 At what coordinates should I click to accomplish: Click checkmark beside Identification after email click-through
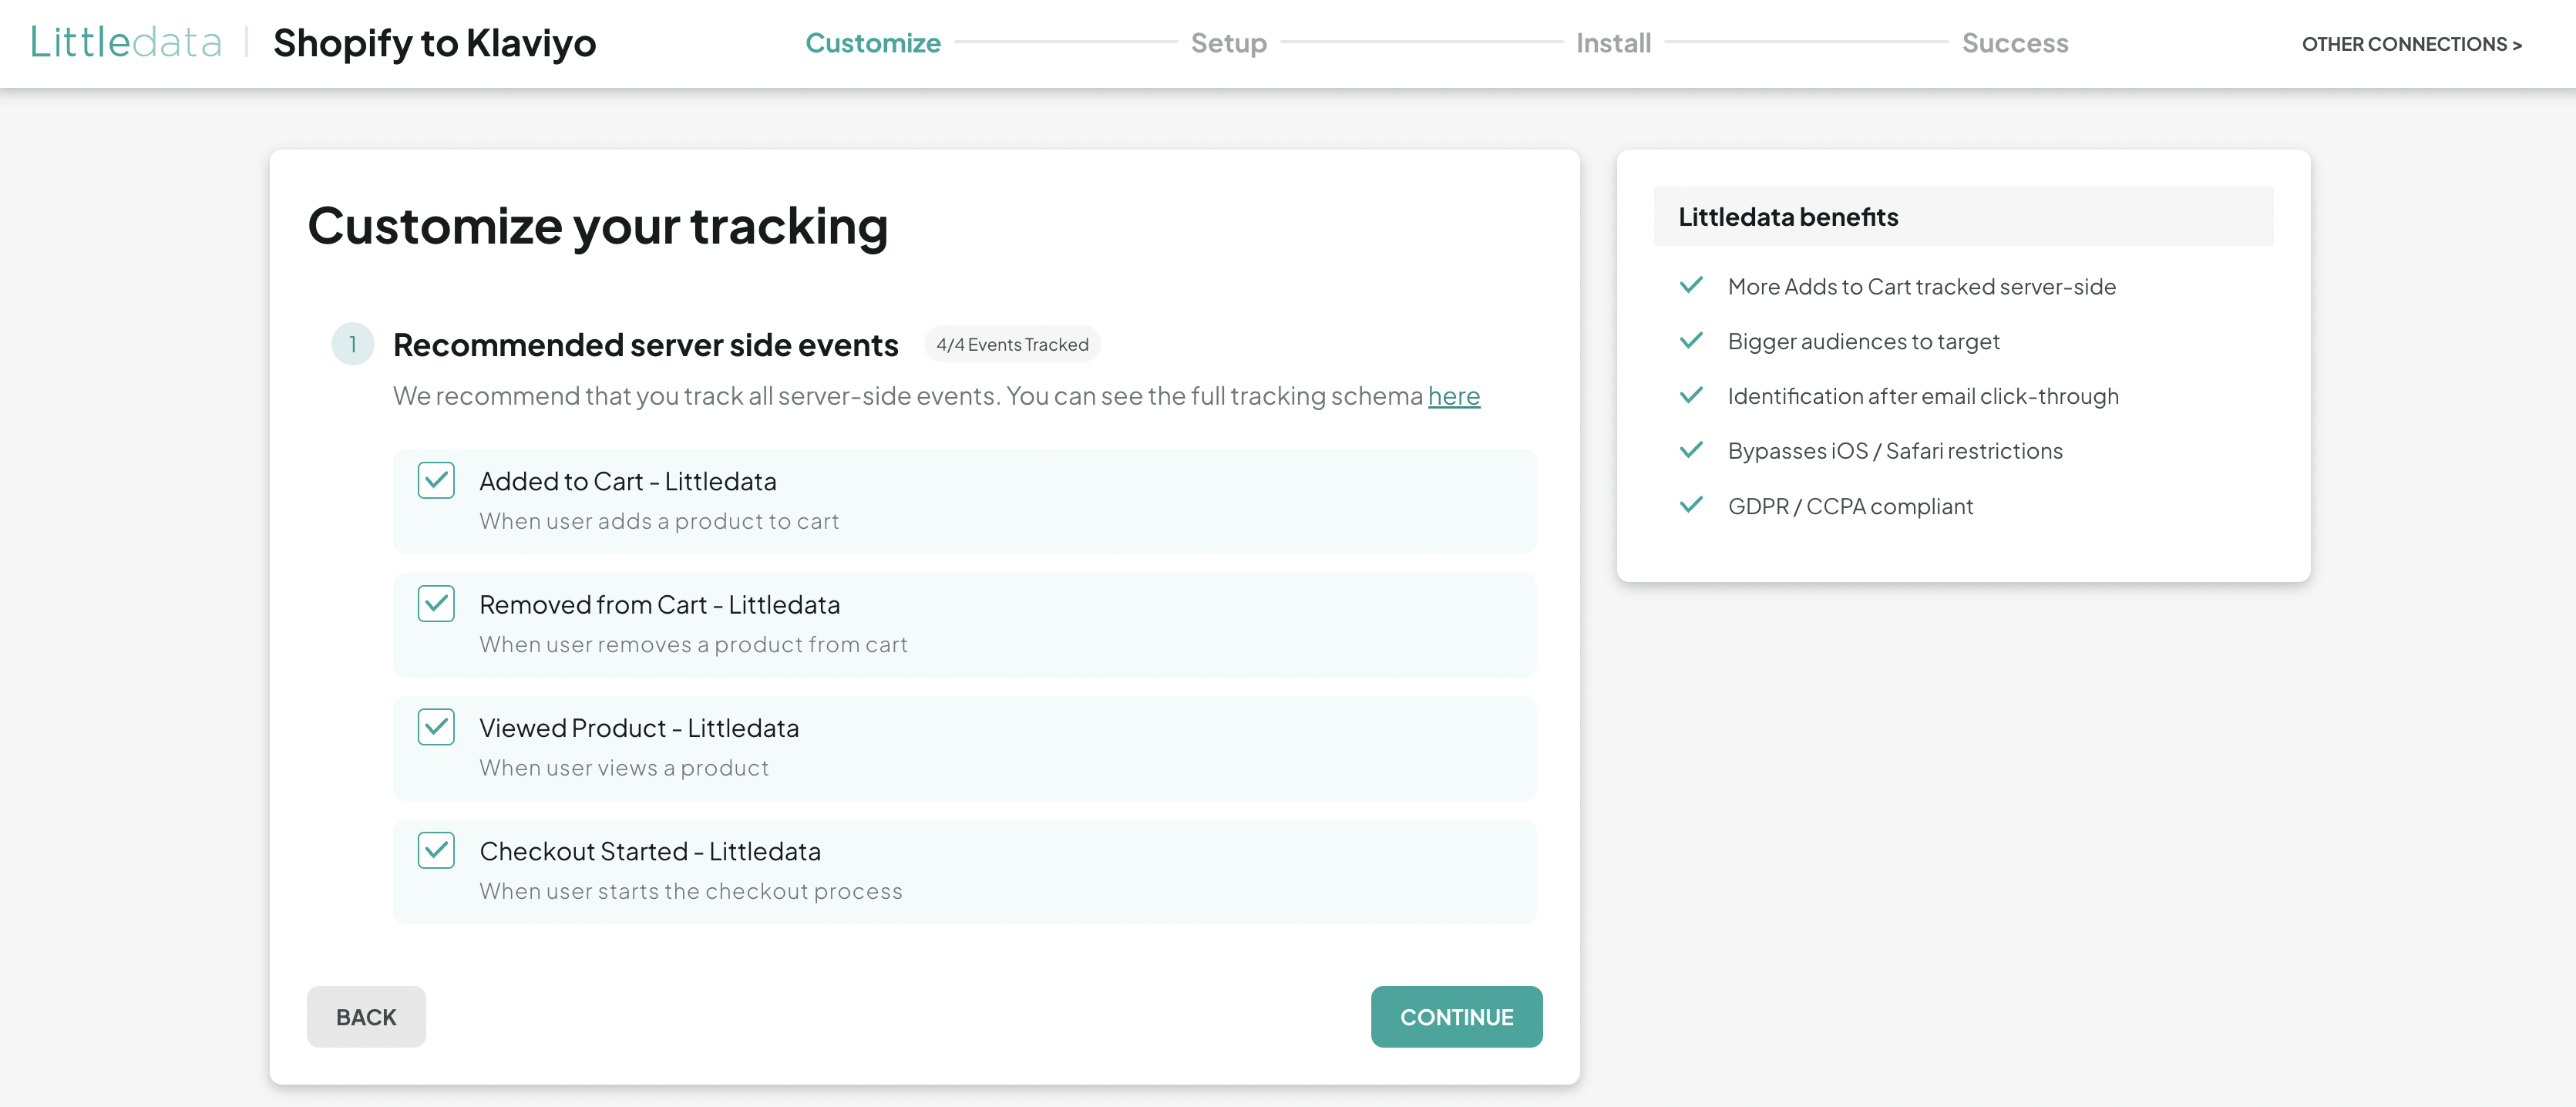click(x=1691, y=396)
